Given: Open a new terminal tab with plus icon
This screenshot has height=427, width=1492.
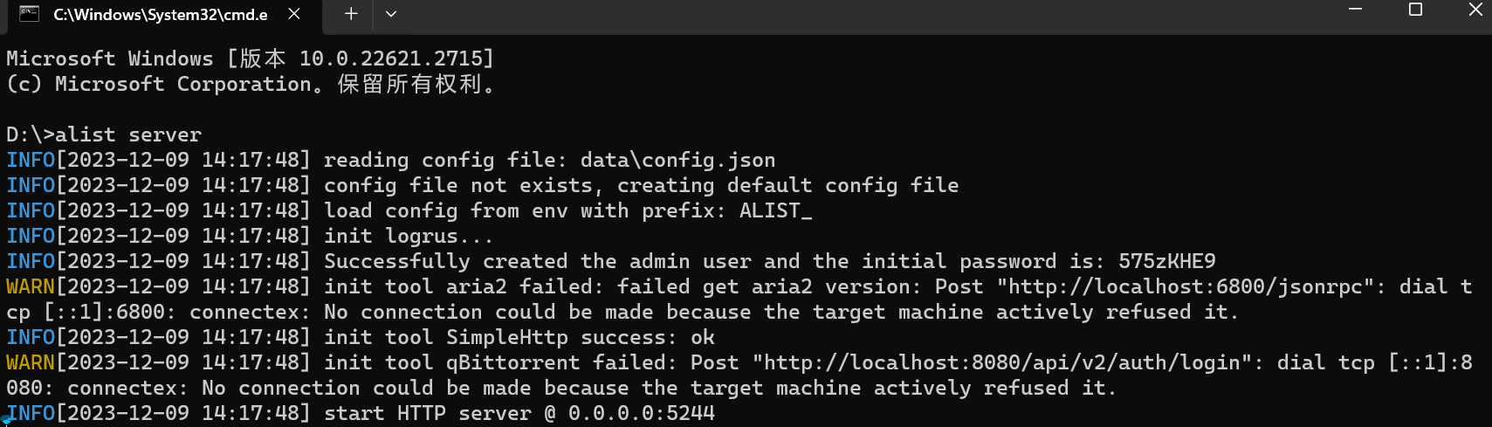Looking at the screenshot, I should click(351, 14).
